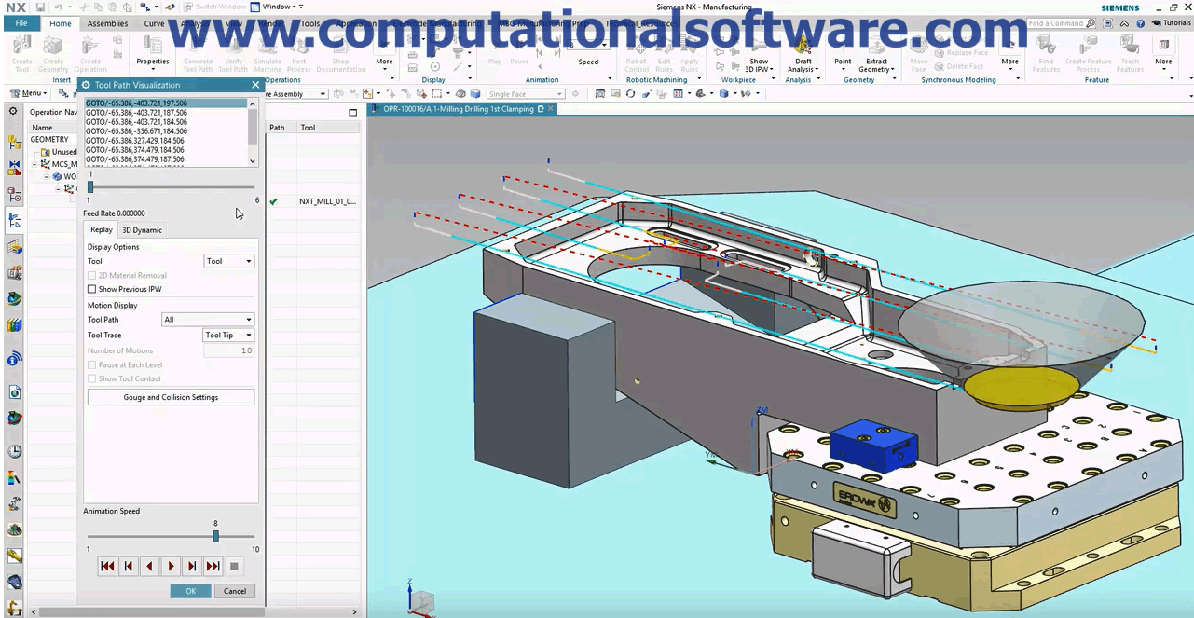Click the Create Operation ribbon icon
Image resolution: width=1194 pixels, height=618 pixels.
click(x=90, y=52)
